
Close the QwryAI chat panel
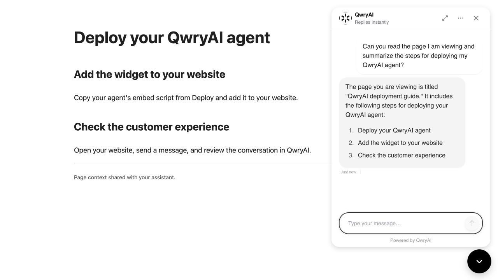(476, 18)
